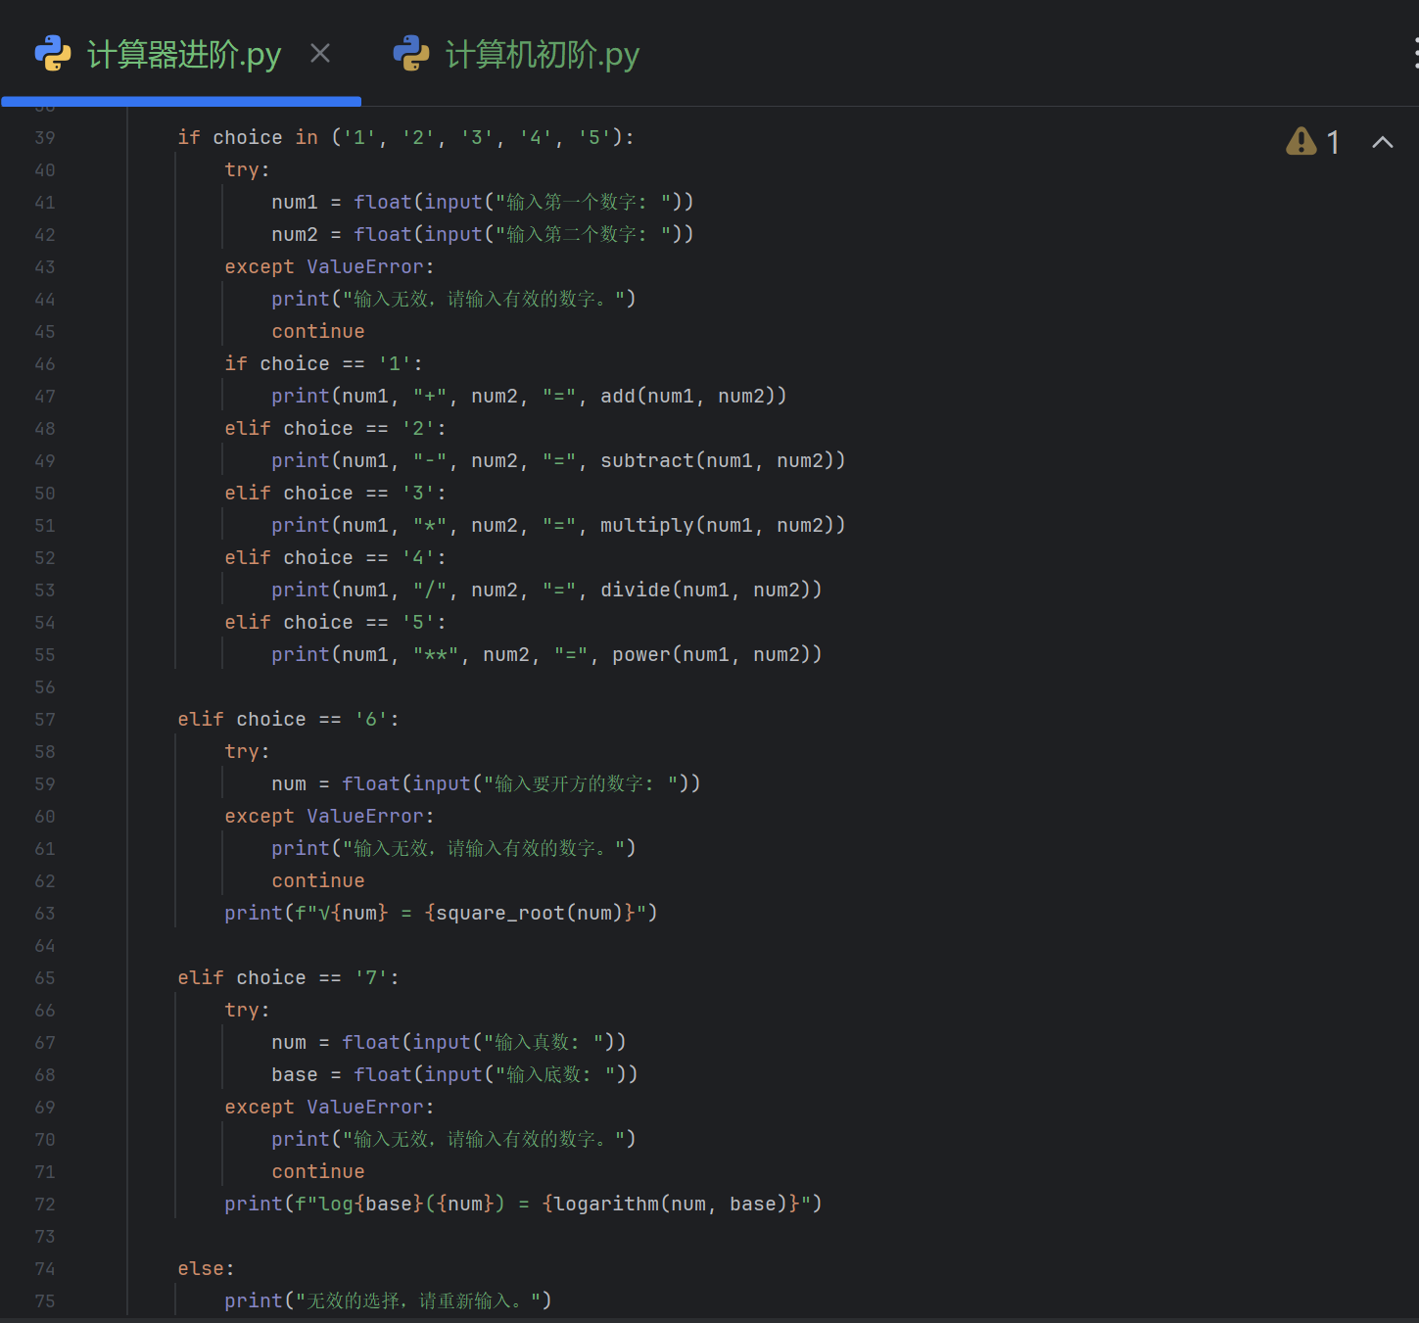
Task: Click the square_root(num) f-string print line
Action: (441, 913)
